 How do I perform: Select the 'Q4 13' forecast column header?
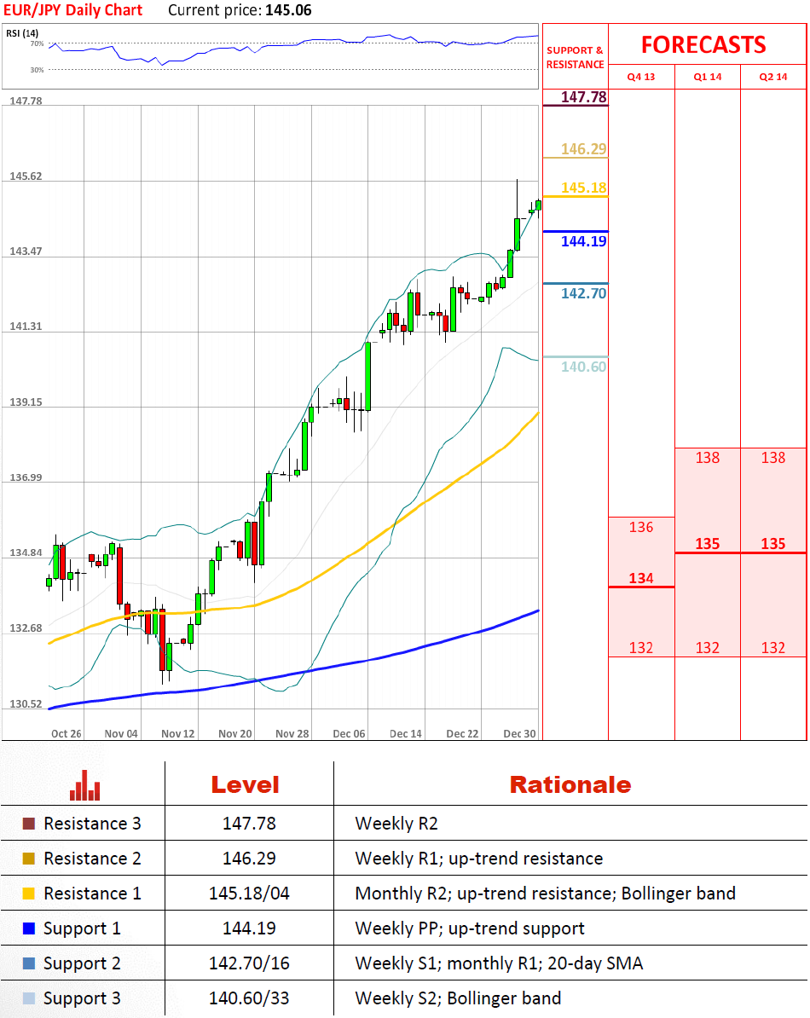point(640,77)
